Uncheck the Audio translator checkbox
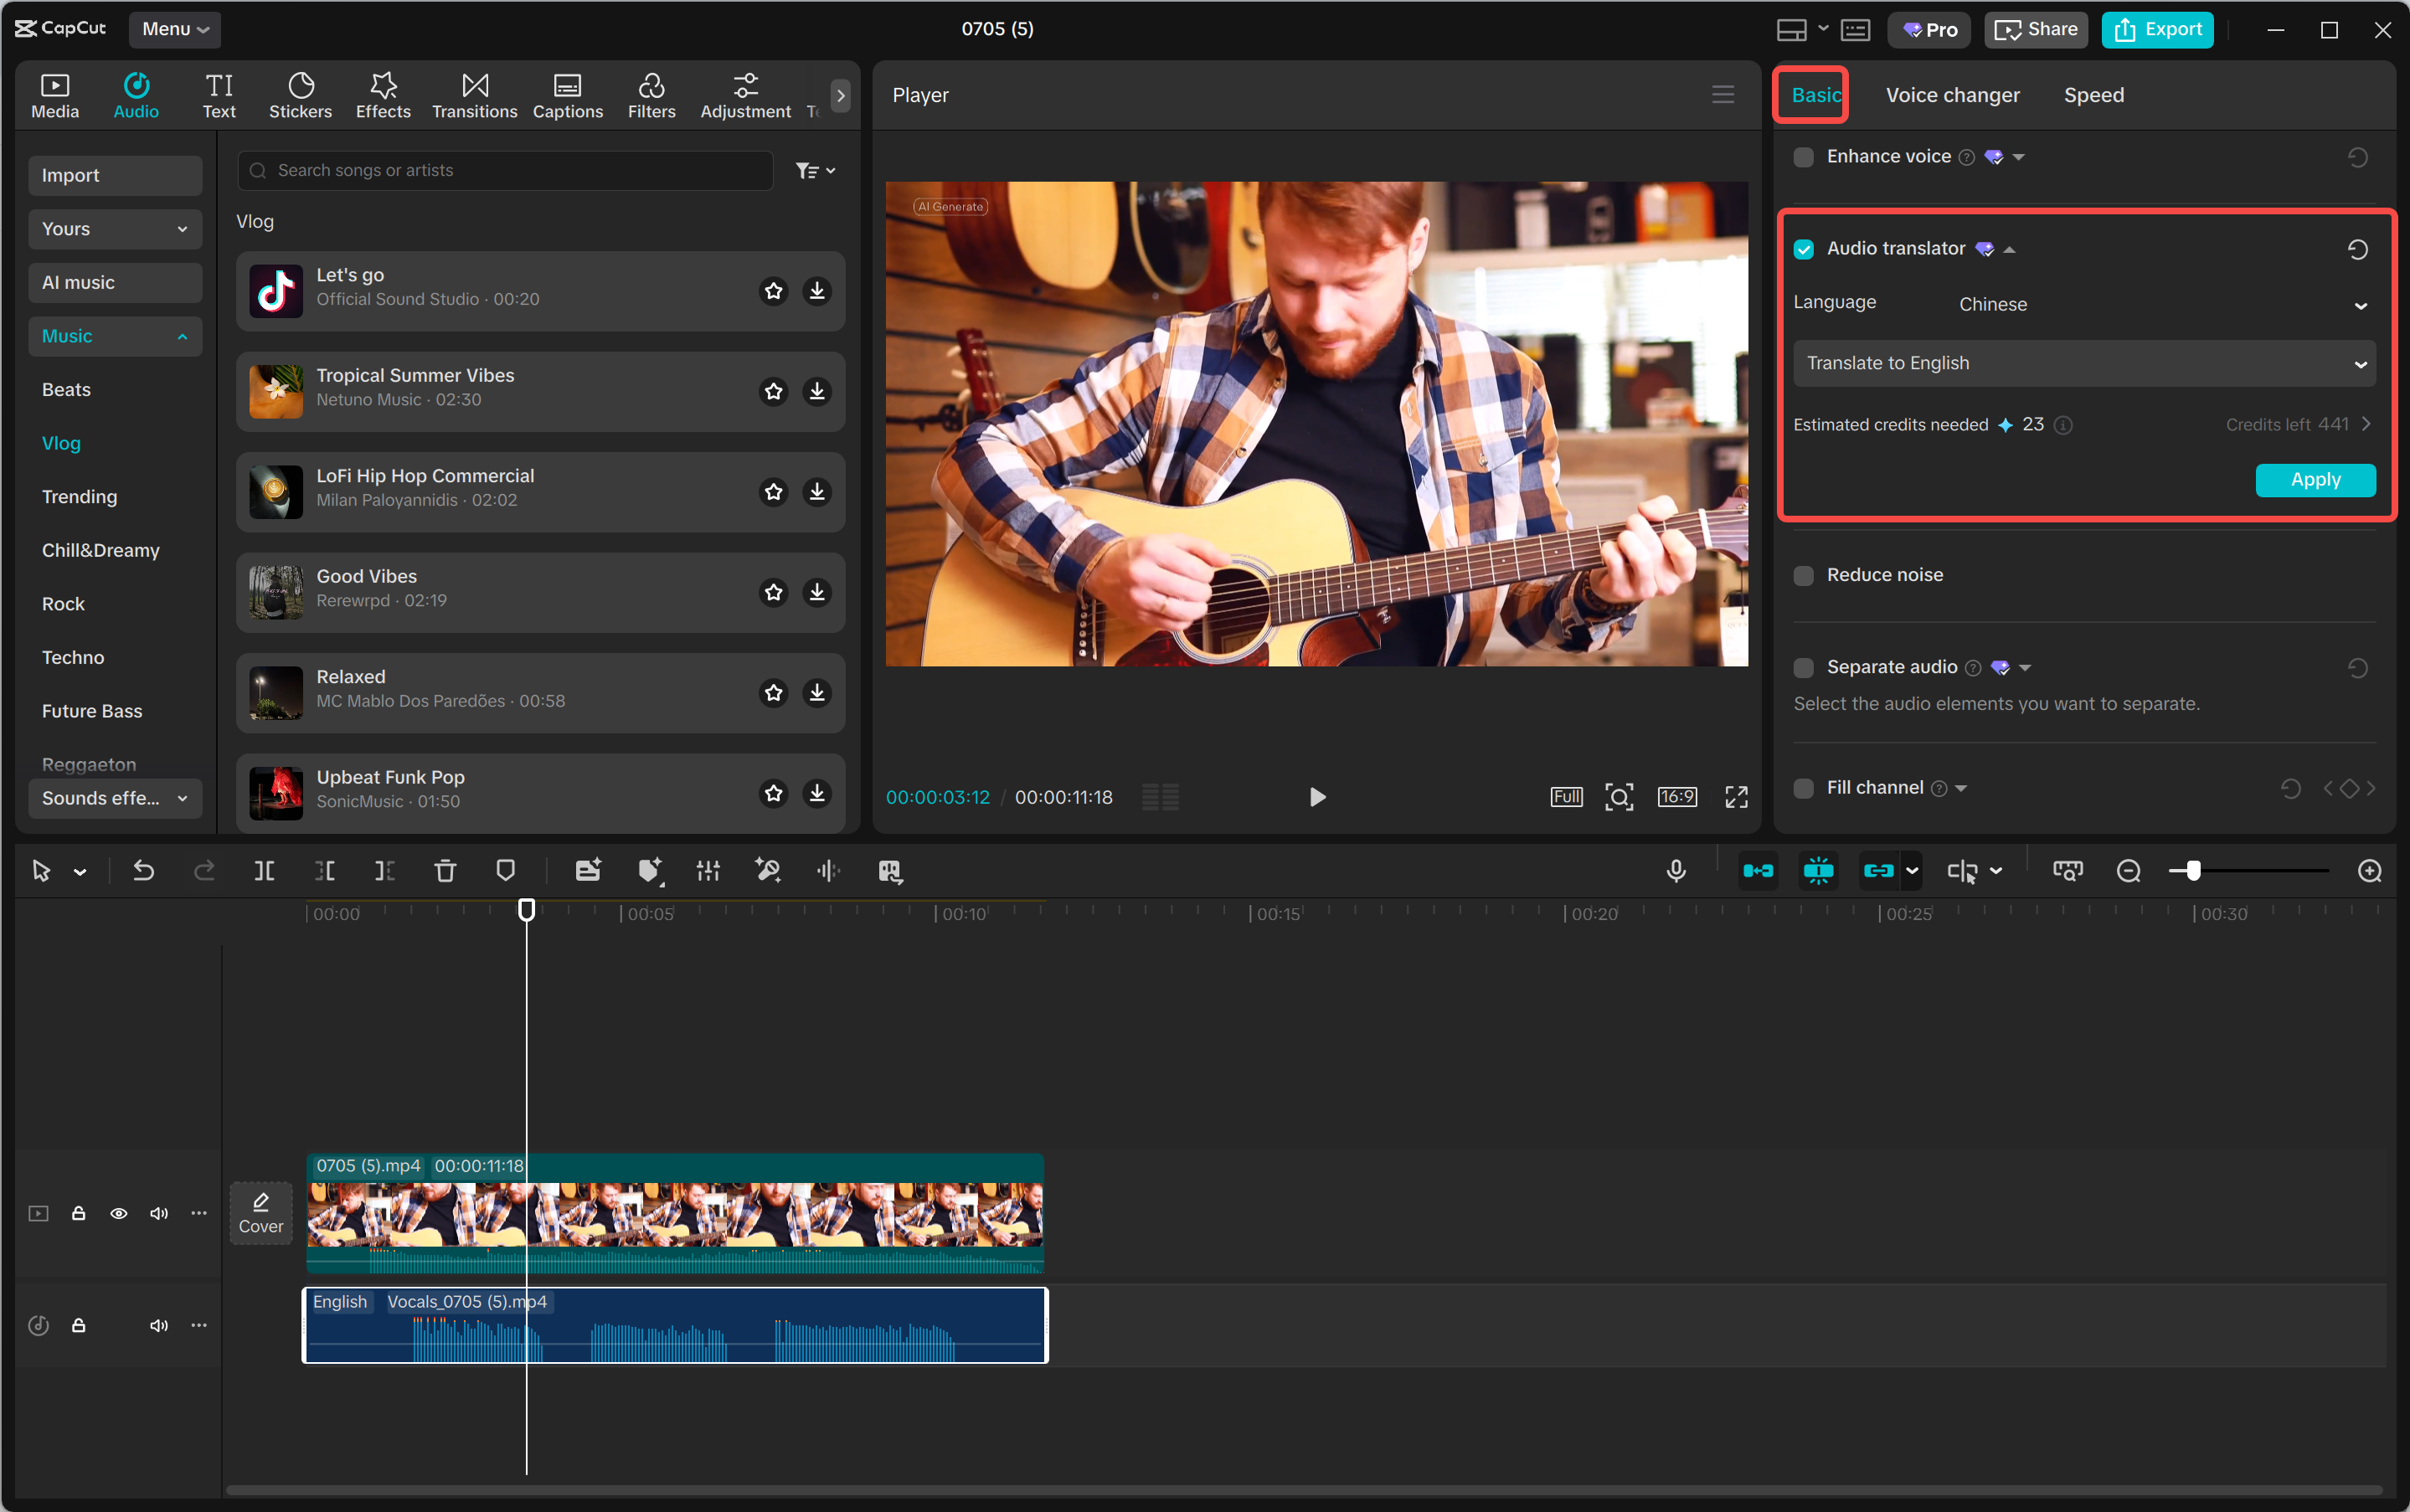This screenshot has width=2410, height=1512. pyautogui.click(x=1804, y=249)
